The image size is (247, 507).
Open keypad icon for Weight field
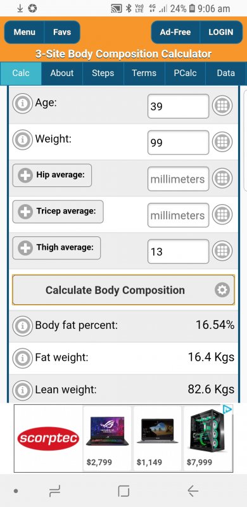click(x=222, y=142)
